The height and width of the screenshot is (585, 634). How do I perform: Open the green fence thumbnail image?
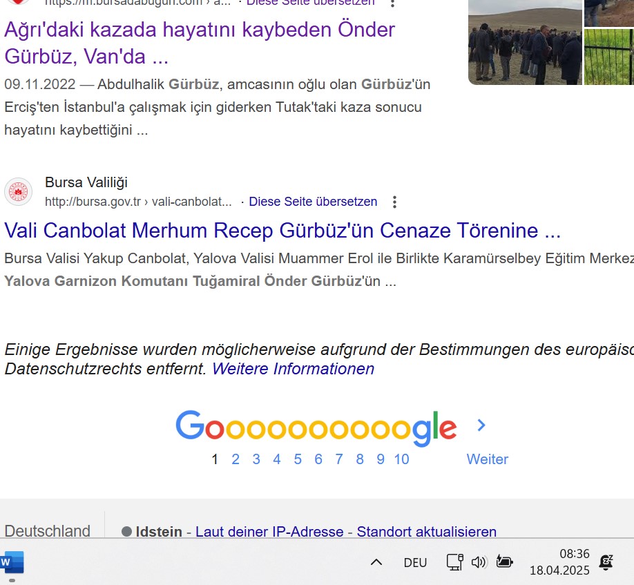pos(609,57)
